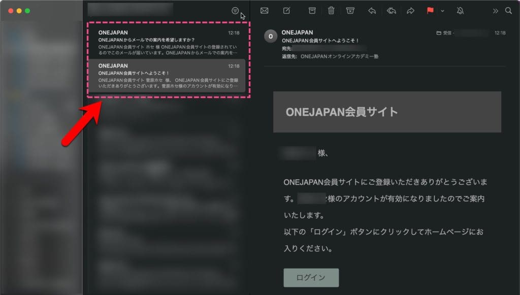
Task: Click the Get Mail envelope icon
Action: pyautogui.click(x=264, y=11)
